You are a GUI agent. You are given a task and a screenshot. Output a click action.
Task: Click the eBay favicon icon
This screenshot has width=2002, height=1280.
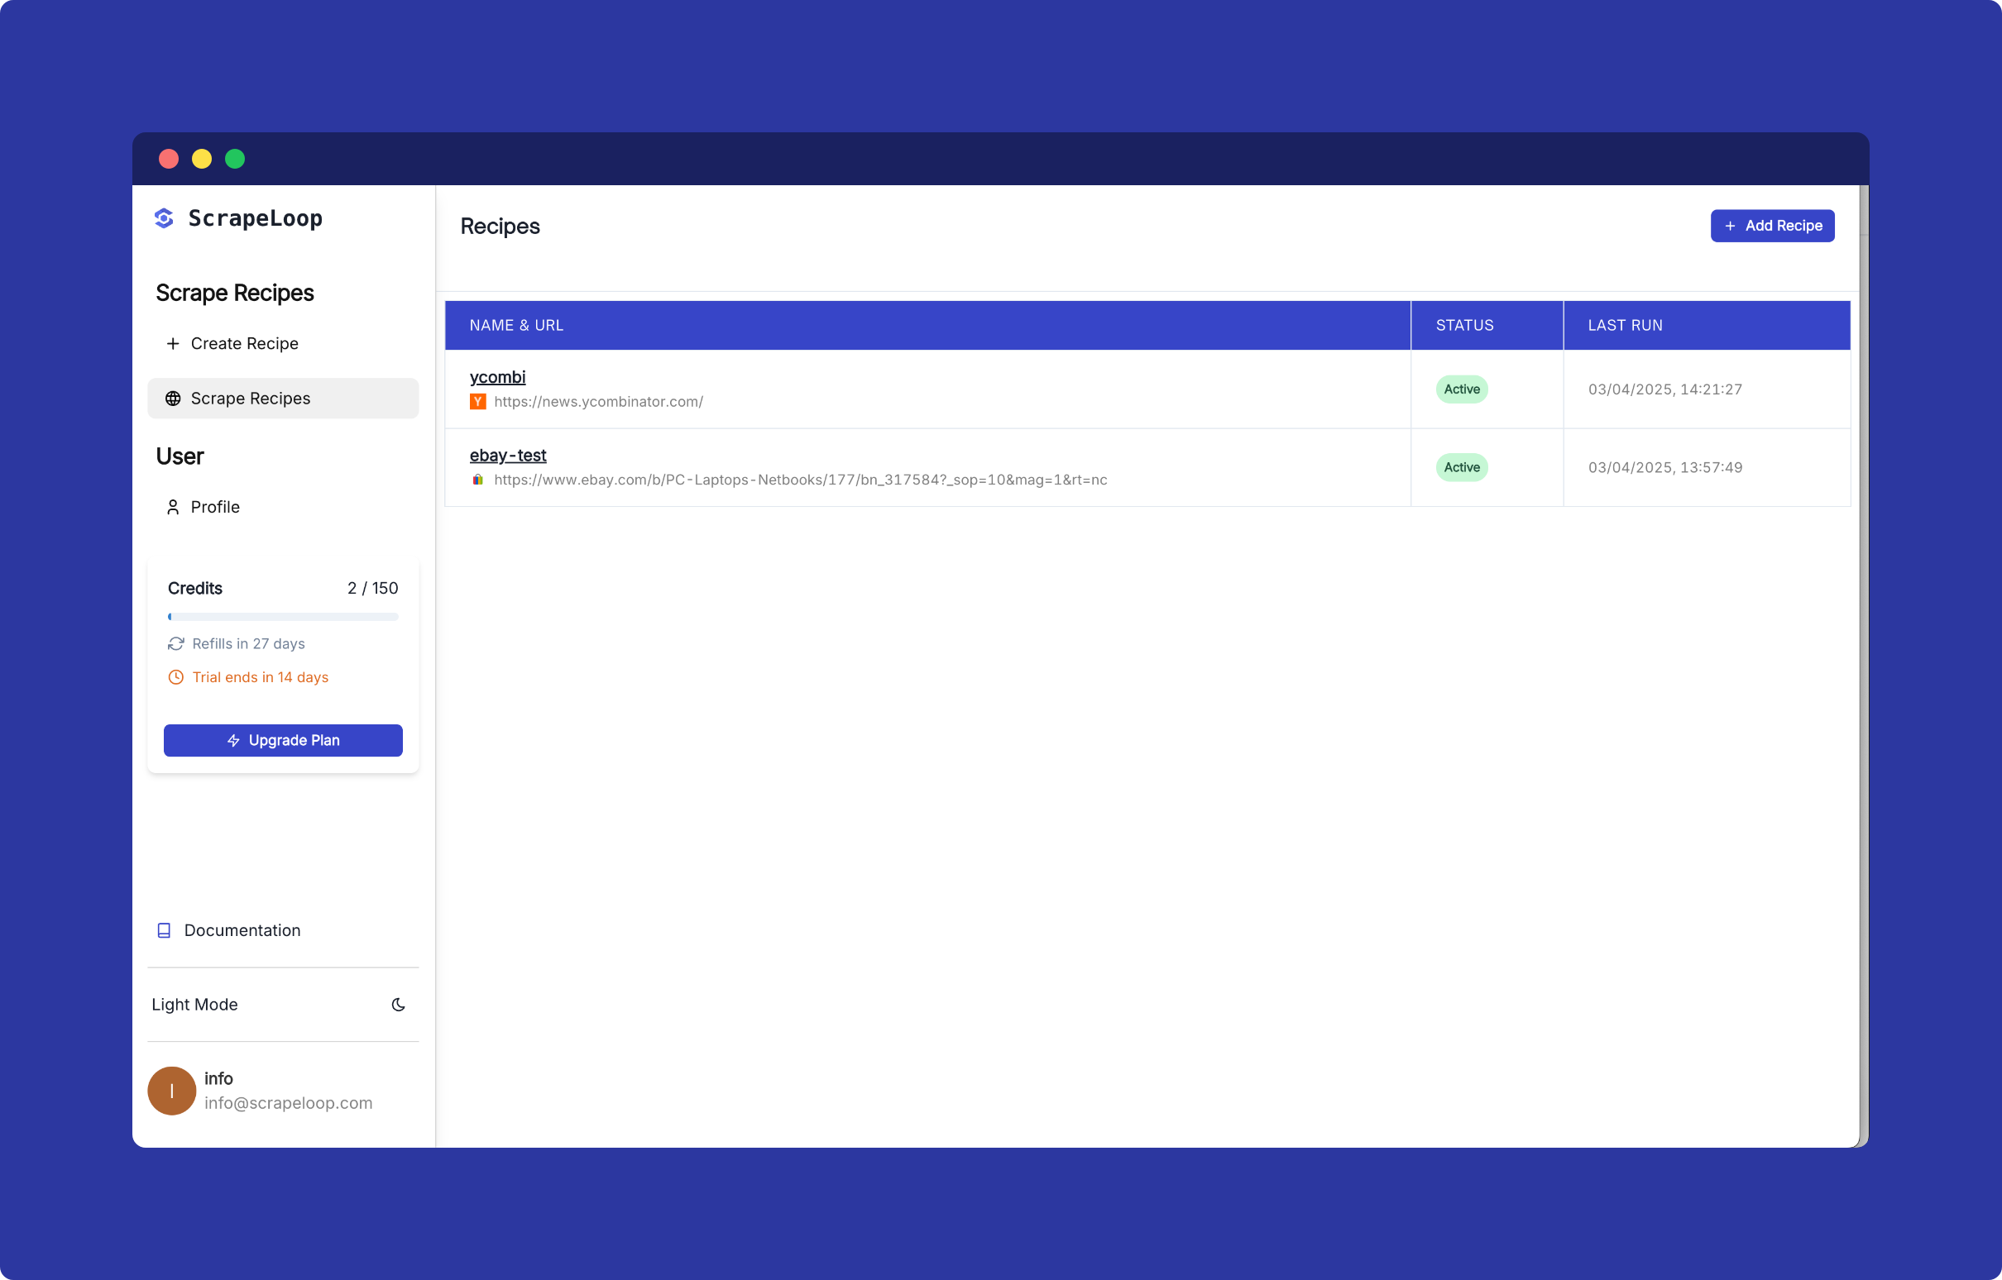[478, 480]
